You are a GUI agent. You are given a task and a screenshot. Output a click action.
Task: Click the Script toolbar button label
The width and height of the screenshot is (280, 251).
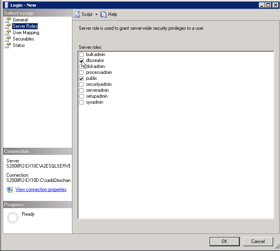[87, 14]
